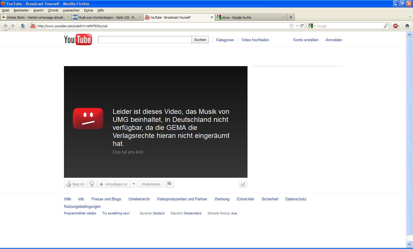Show video statistics chart icon
Image resolution: width=413 pixels, height=249 pixels.
tap(243, 184)
